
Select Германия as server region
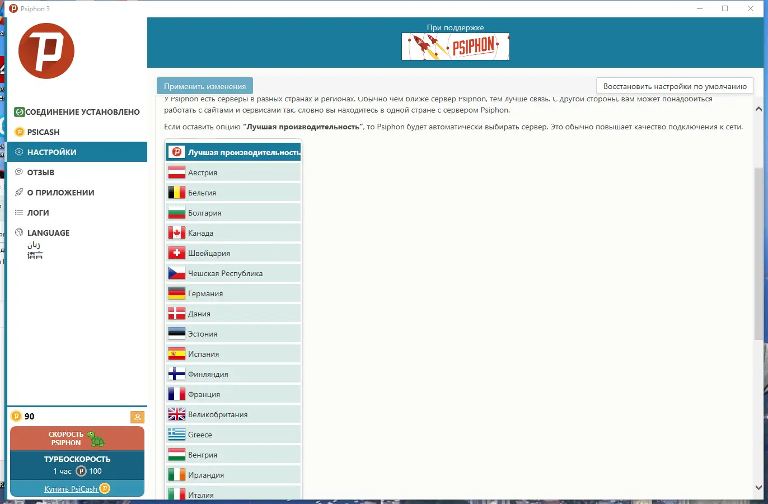click(x=233, y=293)
